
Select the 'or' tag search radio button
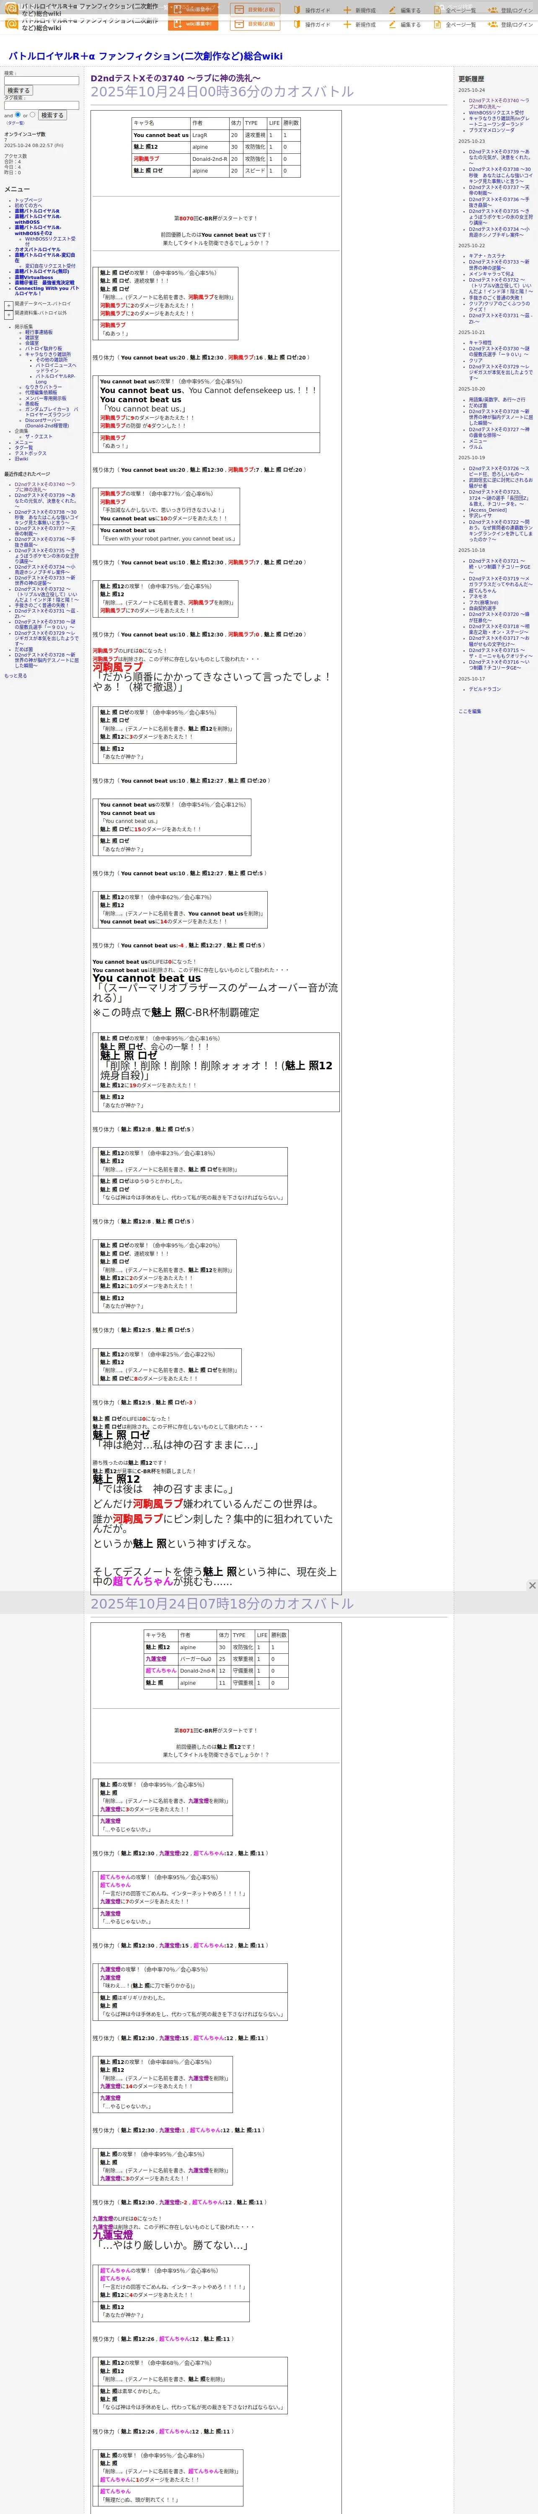tap(33, 114)
